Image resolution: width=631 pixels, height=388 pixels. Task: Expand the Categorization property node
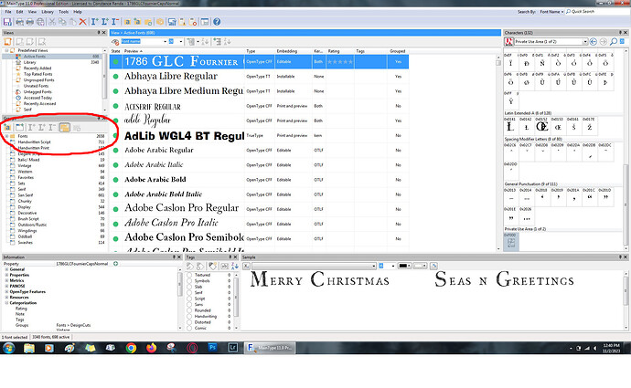(x=6, y=302)
